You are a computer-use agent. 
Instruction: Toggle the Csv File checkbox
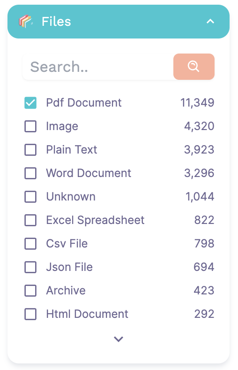(x=30, y=244)
